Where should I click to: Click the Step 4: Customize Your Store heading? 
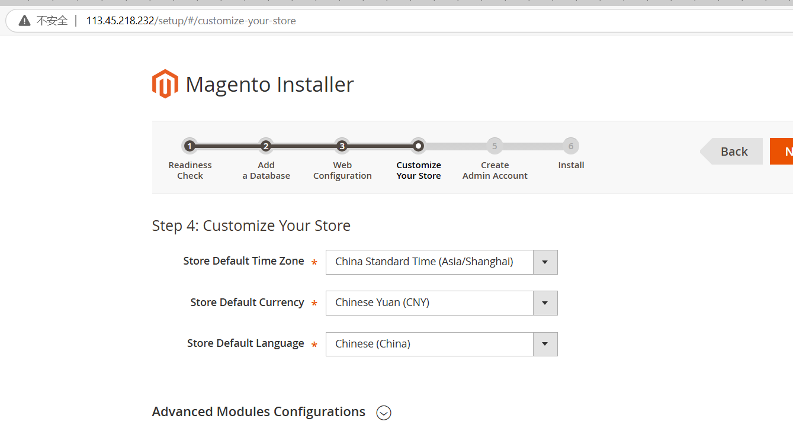251,226
